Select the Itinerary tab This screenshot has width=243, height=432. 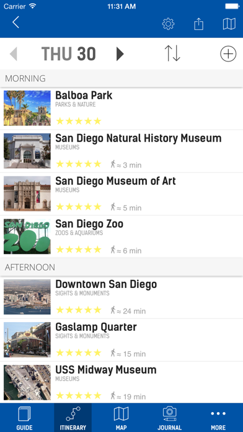tap(73, 418)
